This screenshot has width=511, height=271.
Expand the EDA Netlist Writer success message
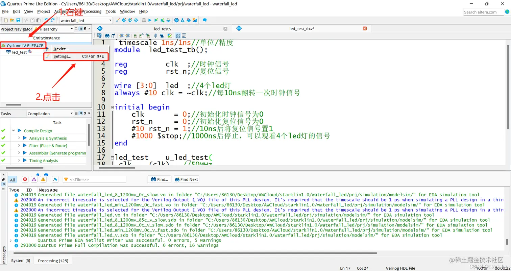click(10, 240)
